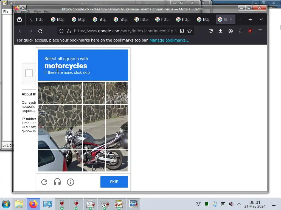Reload the captcha challenge
Screen dimensions: 281x210
tap(44, 182)
